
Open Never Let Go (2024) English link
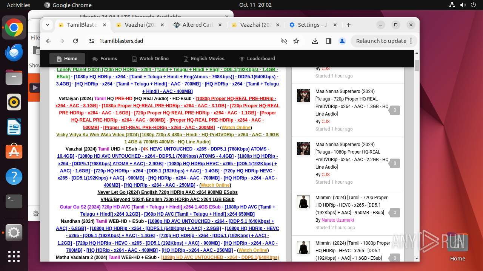tap(168, 192)
